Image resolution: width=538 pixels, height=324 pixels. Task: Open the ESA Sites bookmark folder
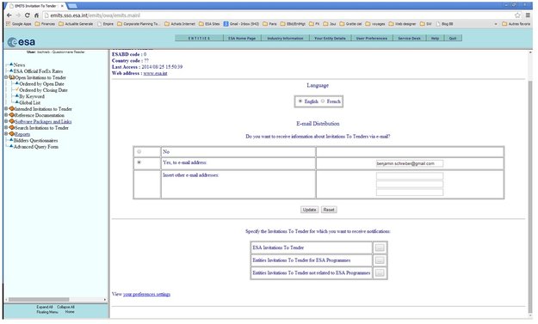[x=209, y=24]
